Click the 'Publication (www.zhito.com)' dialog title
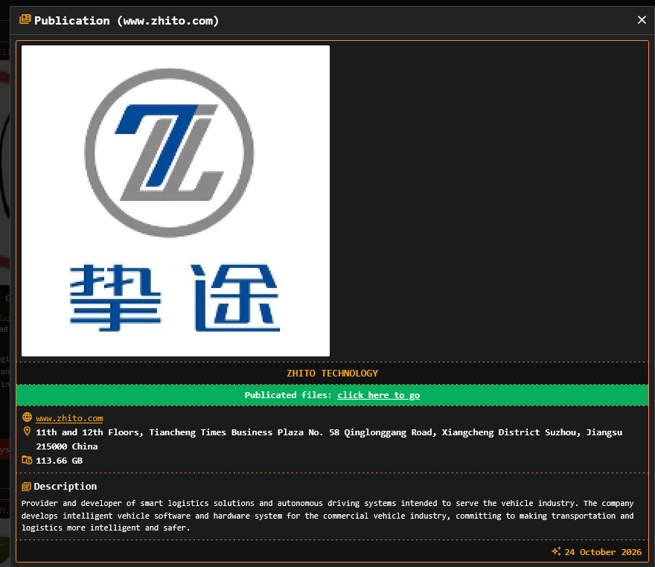The height and width of the screenshot is (567, 655). (127, 20)
